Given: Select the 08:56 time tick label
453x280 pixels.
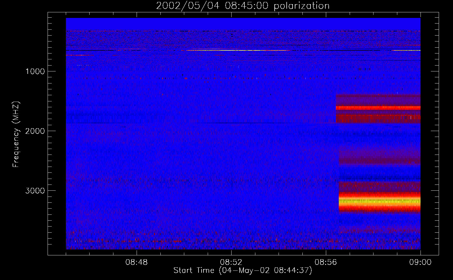Looking at the screenshot, I should coord(326,262).
